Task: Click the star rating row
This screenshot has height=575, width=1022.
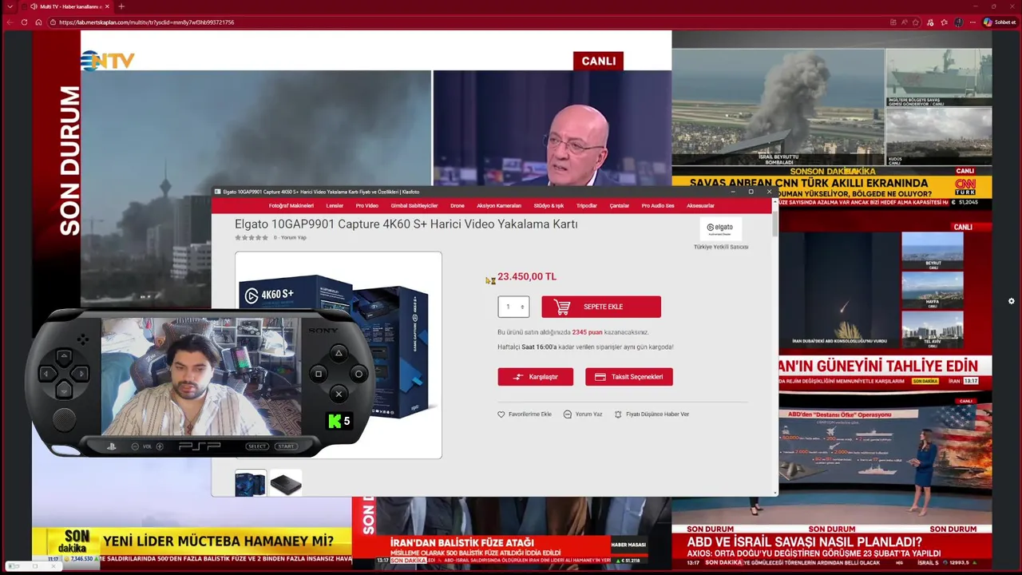Action: point(252,237)
